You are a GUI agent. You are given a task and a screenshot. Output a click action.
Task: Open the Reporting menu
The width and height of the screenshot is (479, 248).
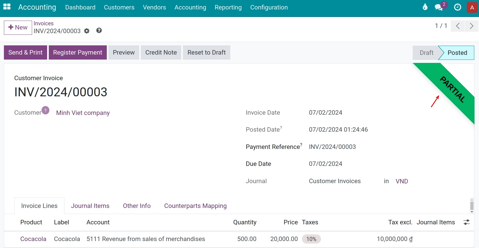tap(228, 7)
